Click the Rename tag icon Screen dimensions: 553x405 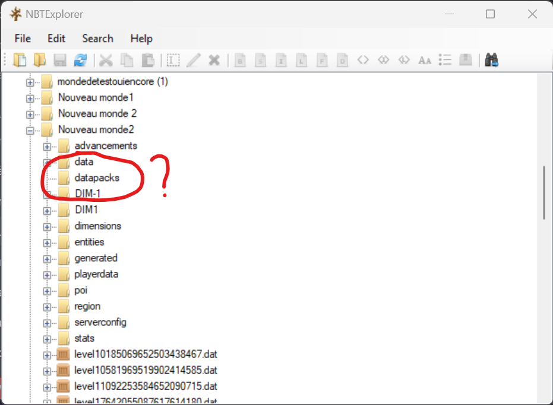coord(173,60)
